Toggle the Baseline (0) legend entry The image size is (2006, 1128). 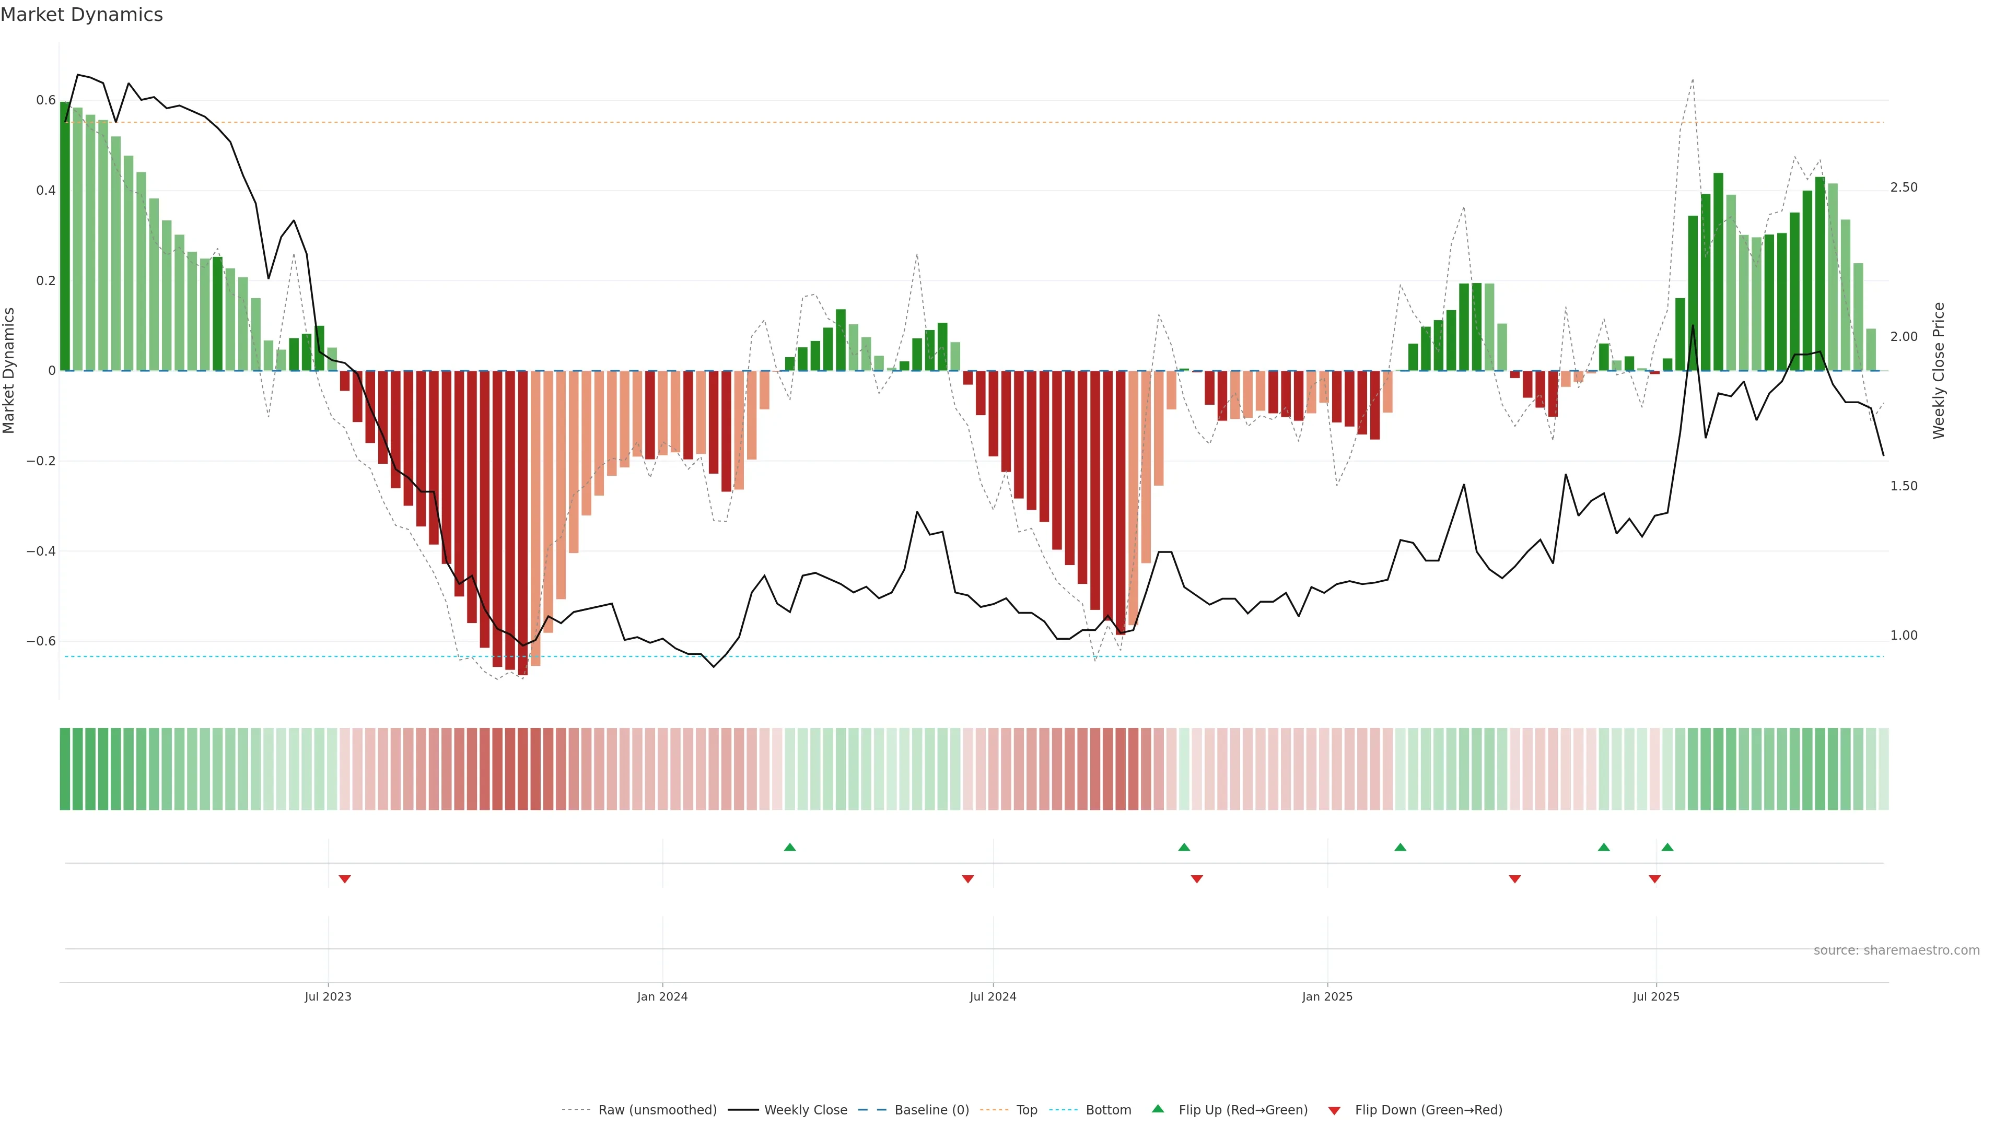931,1109
